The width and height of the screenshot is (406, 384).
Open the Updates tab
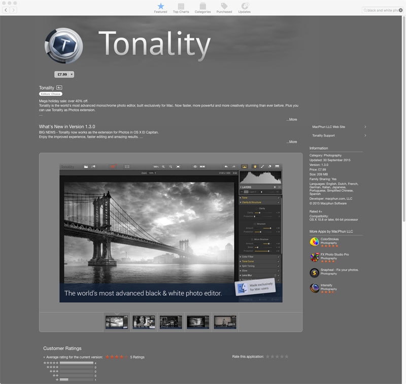point(245,8)
